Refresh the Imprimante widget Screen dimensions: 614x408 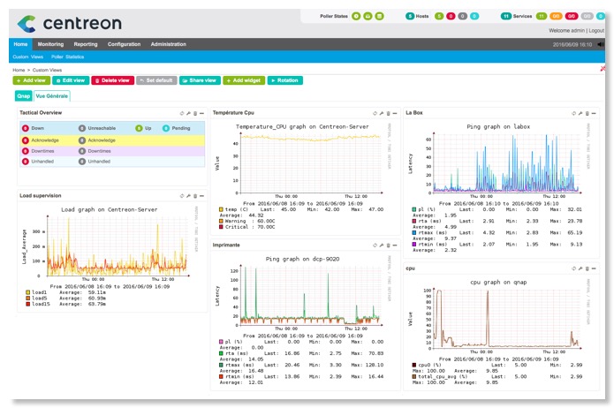click(375, 245)
